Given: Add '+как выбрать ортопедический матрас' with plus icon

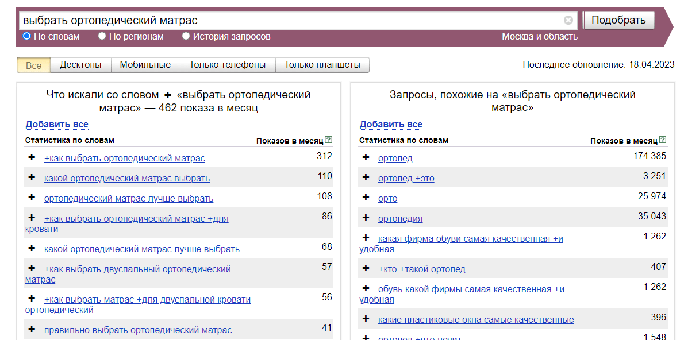Looking at the screenshot, I should tap(32, 157).
